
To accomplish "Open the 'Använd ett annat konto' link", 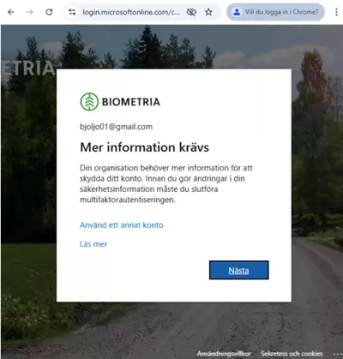I will click(x=122, y=225).
